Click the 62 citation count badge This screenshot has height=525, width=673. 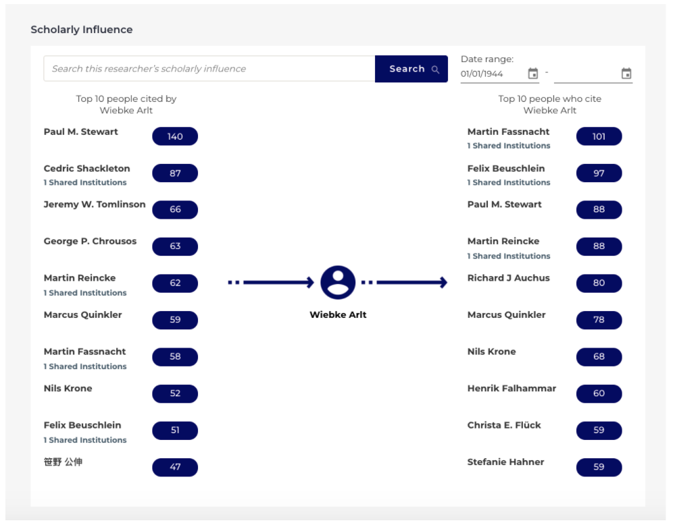point(175,283)
